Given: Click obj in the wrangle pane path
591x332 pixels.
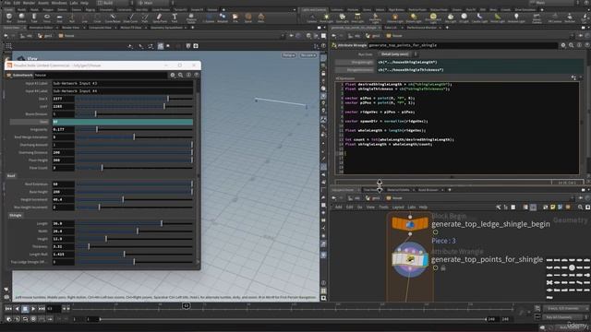Looking at the screenshot, I should [354, 36].
